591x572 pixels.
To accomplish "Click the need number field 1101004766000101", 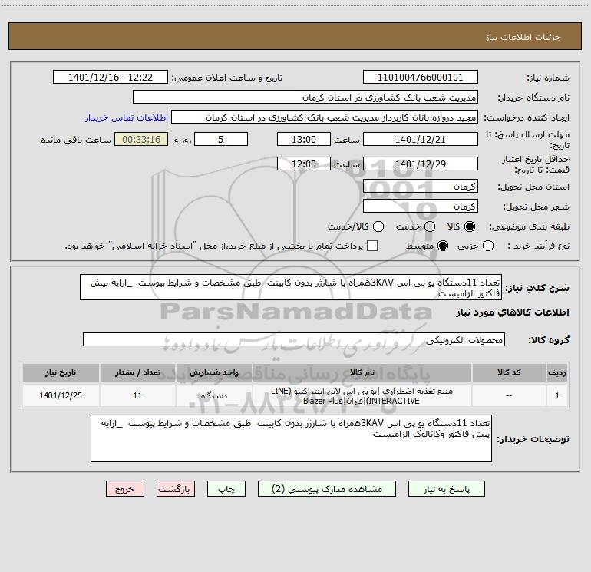I will point(421,78).
